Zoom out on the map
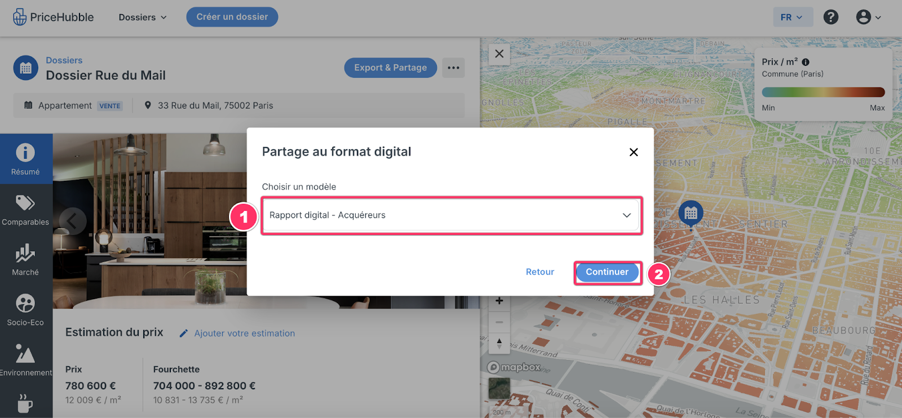Viewport: 902px width, 418px height. point(499,322)
